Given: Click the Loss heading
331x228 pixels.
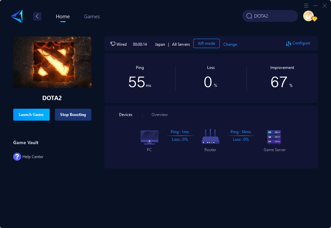Looking at the screenshot, I should pyautogui.click(x=211, y=68).
